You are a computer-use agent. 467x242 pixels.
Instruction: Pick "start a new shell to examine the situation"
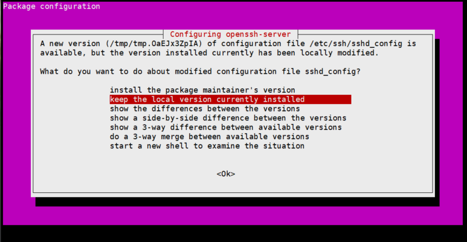[x=207, y=146]
